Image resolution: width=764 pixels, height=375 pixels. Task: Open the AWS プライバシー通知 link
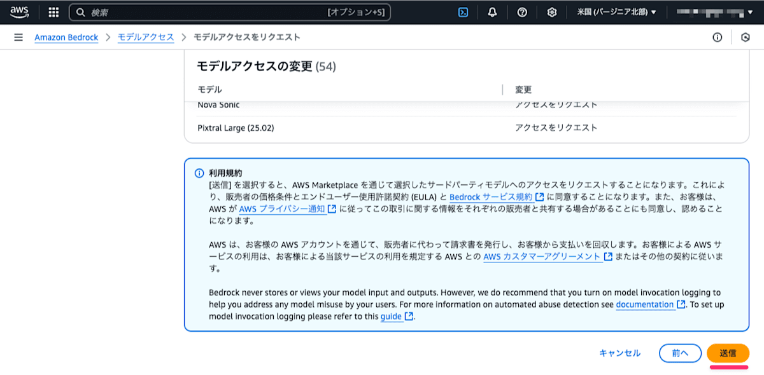(x=282, y=208)
